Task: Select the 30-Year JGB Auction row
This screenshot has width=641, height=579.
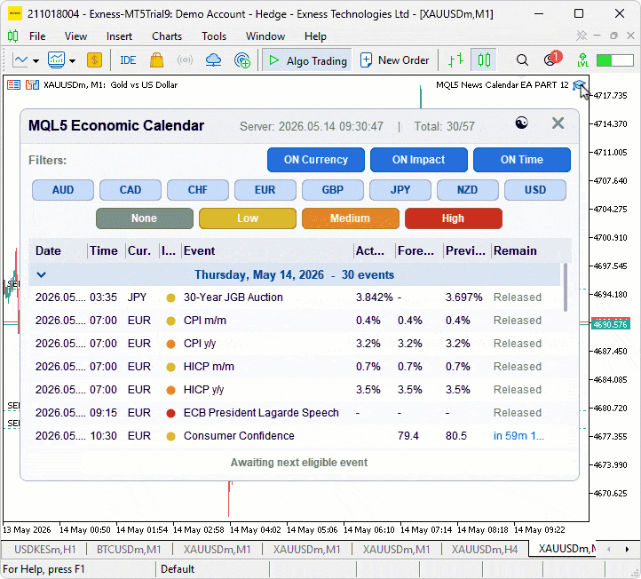Action: pyautogui.click(x=295, y=297)
